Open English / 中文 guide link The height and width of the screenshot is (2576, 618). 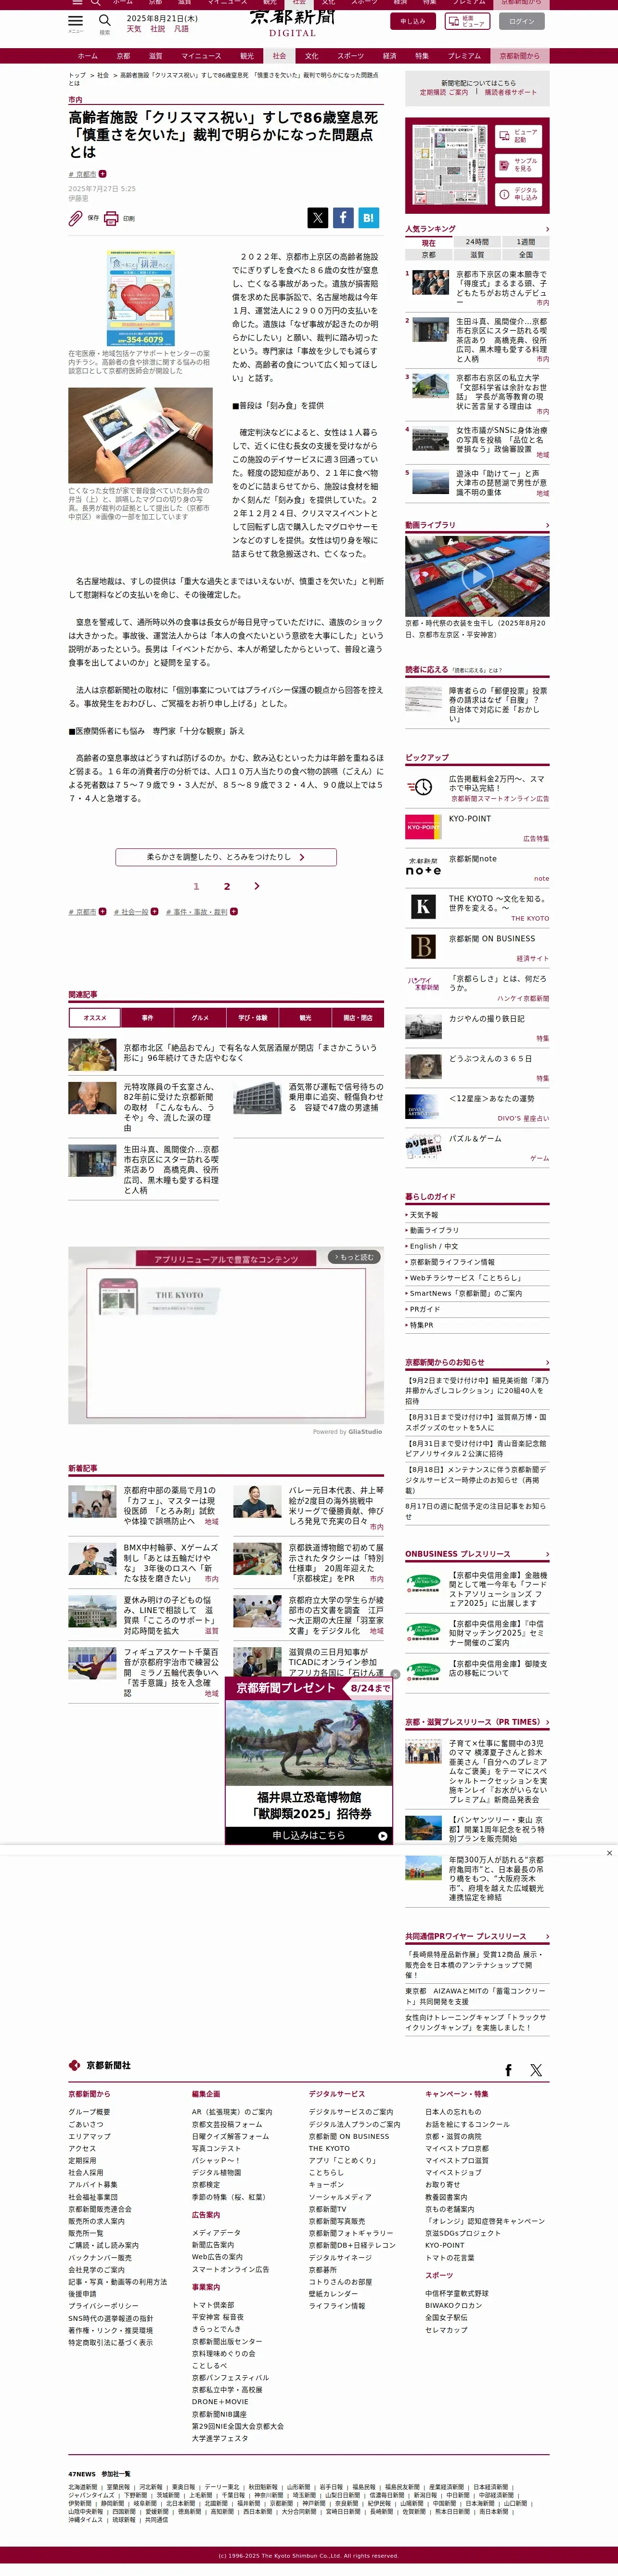434,1246
